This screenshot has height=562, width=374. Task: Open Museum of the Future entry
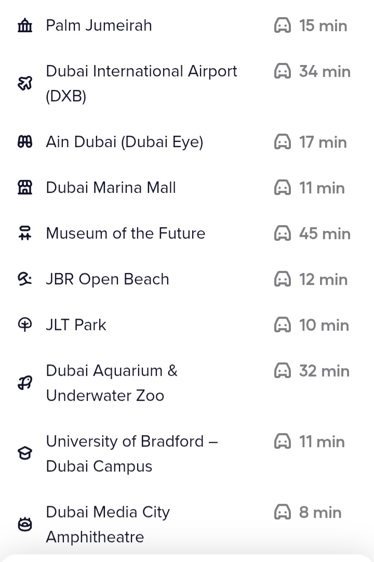(126, 233)
